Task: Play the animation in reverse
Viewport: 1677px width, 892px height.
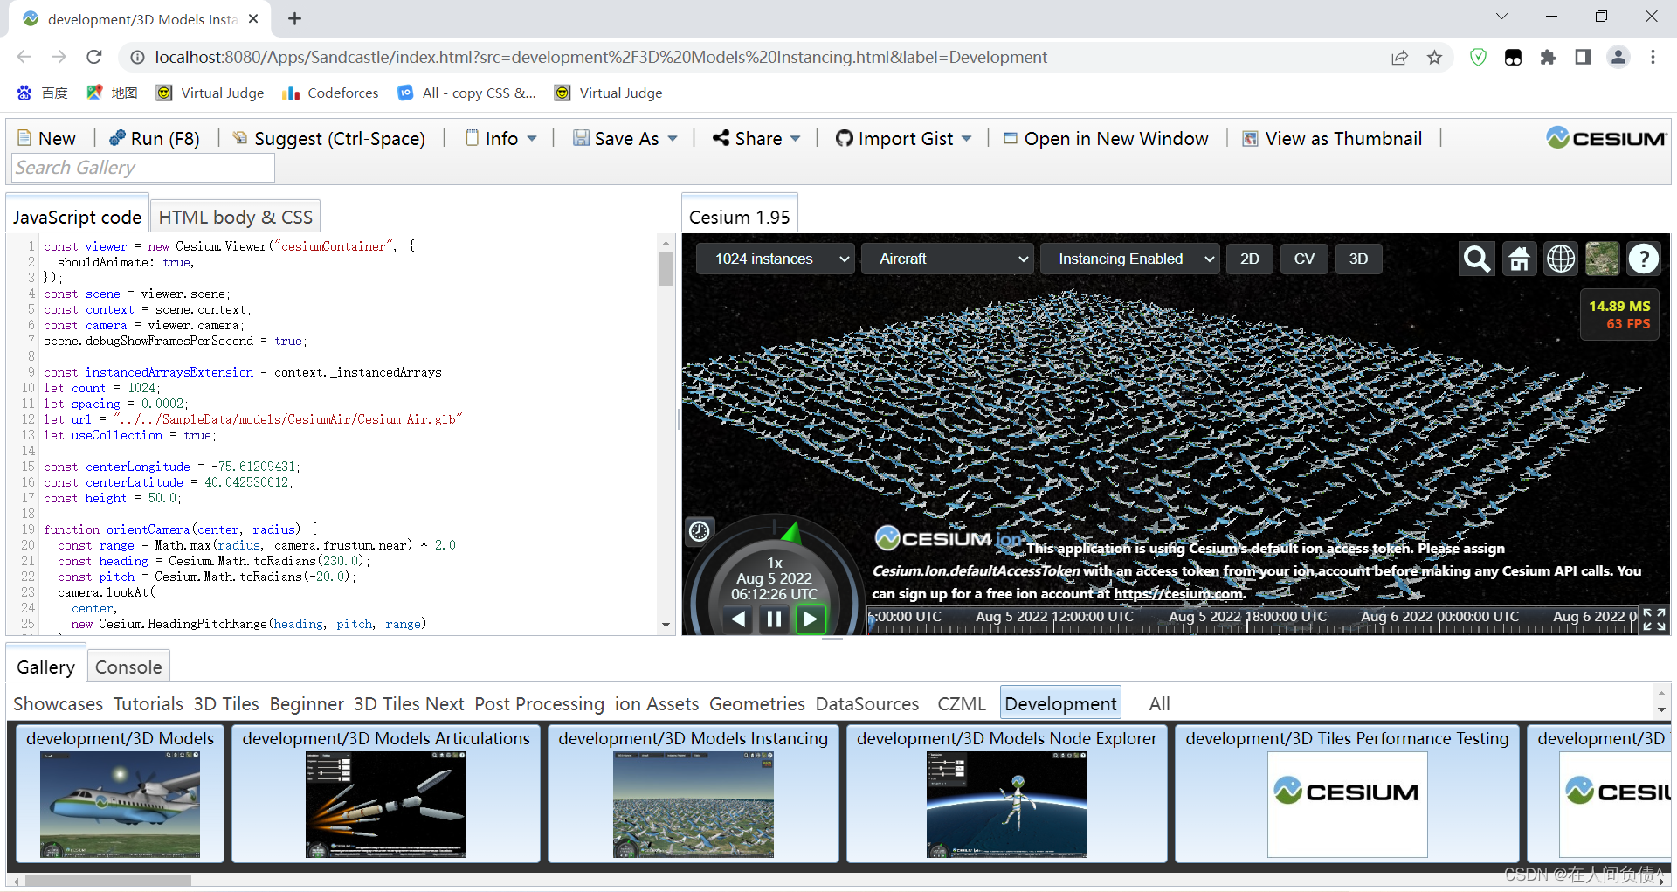Action: coord(738,619)
